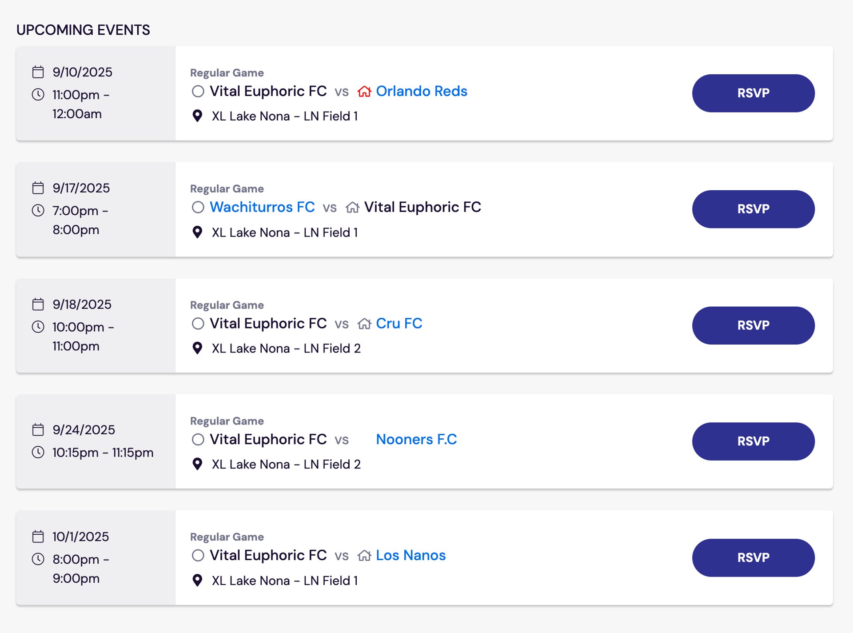Click the home icon beside Los Nanos
The width and height of the screenshot is (853, 633).
(364, 556)
